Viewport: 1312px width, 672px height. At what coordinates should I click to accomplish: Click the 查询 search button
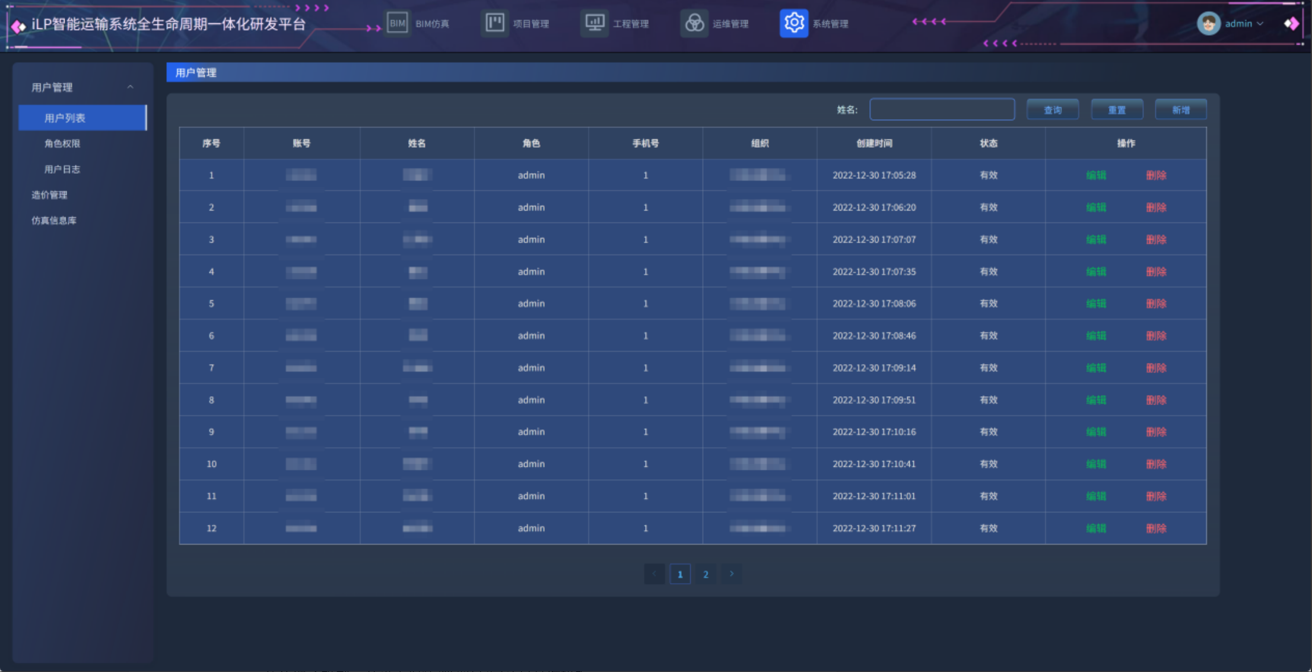pyautogui.click(x=1052, y=110)
